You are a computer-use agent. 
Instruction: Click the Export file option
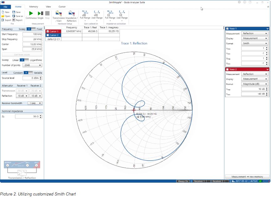click(7, 20)
